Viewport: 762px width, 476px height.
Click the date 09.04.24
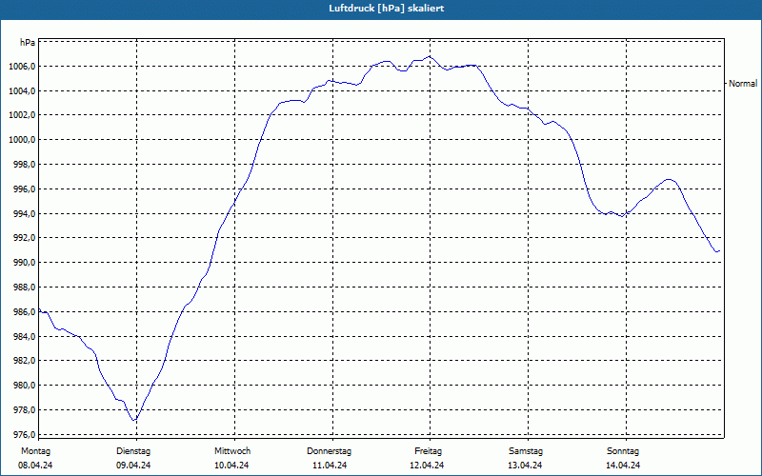coord(133,466)
